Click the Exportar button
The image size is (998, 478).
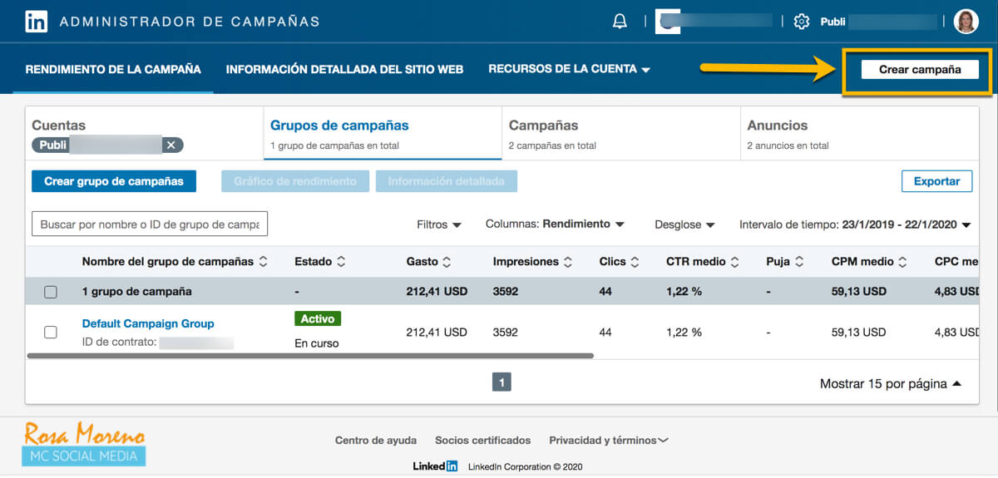pos(937,181)
